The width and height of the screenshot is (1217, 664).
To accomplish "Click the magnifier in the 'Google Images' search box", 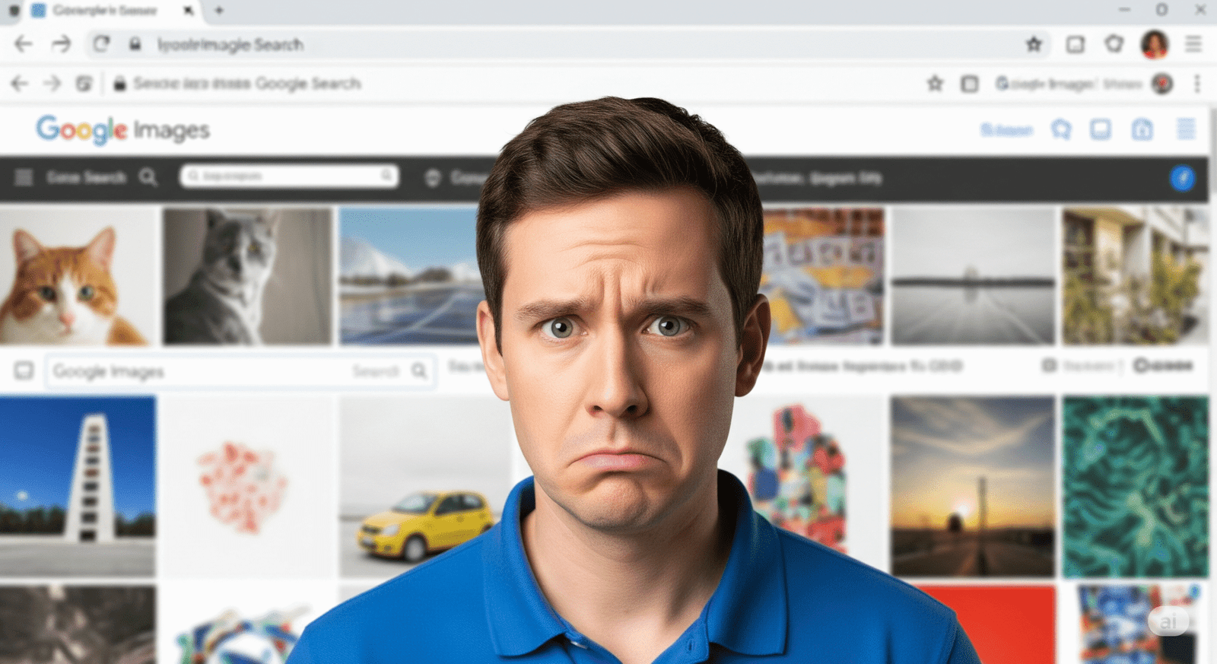I will point(419,370).
